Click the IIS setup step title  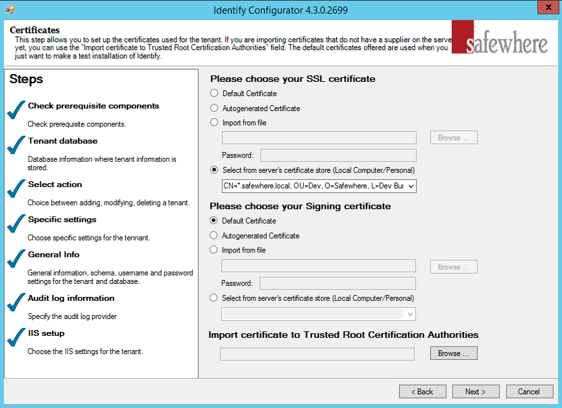[46, 333]
